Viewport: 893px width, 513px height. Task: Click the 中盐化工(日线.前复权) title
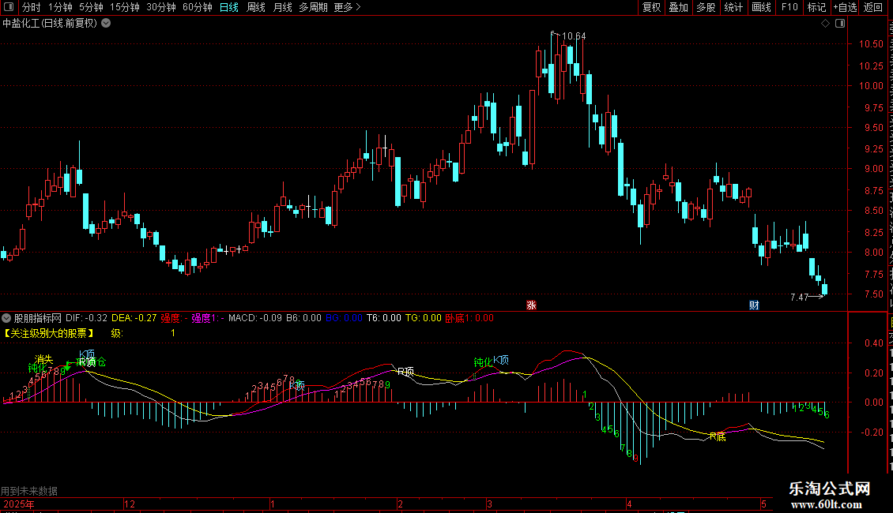pyautogui.click(x=50, y=24)
